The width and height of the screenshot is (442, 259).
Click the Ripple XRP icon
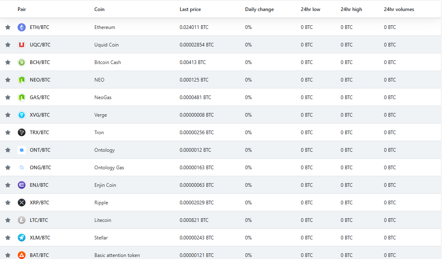(x=22, y=203)
